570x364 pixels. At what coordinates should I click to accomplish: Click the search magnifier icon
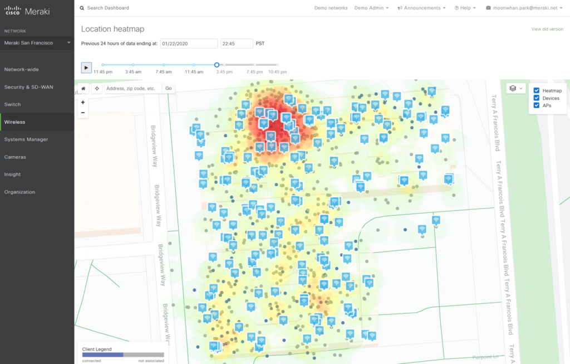tap(82, 8)
